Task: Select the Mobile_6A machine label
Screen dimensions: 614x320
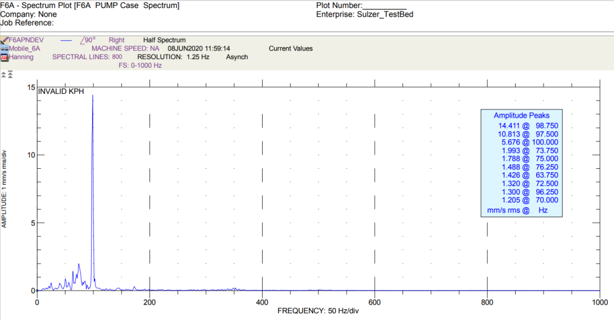Action: (24, 48)
